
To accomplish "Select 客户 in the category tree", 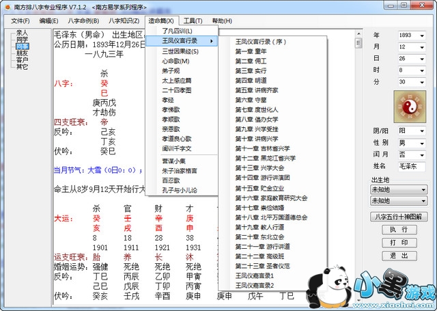I will tap(22, 59).
